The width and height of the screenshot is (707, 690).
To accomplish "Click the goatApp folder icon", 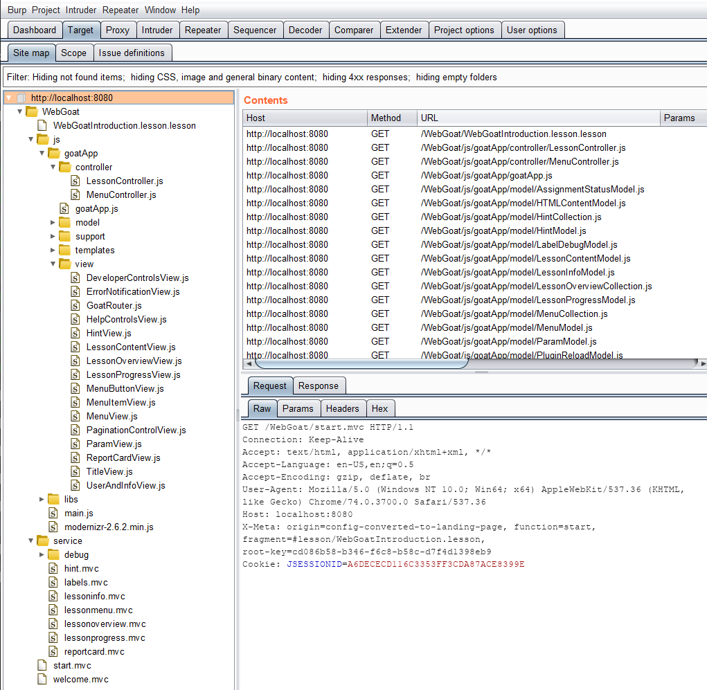I will click(x=53, y=153).
